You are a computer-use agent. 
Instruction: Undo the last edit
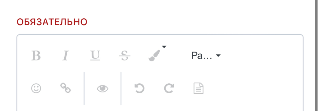(139, 88)
